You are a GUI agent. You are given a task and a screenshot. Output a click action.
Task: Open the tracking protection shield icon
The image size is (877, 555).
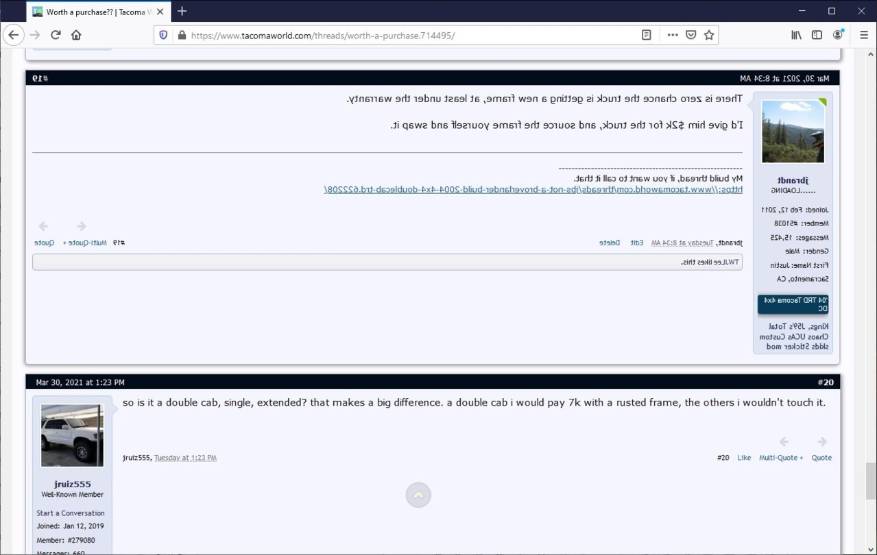coord(163,35)
